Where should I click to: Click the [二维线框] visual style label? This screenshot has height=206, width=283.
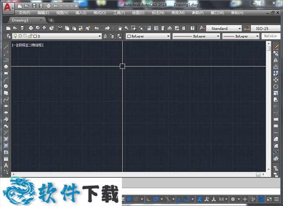pyautogui.click(x=35, y=45)
